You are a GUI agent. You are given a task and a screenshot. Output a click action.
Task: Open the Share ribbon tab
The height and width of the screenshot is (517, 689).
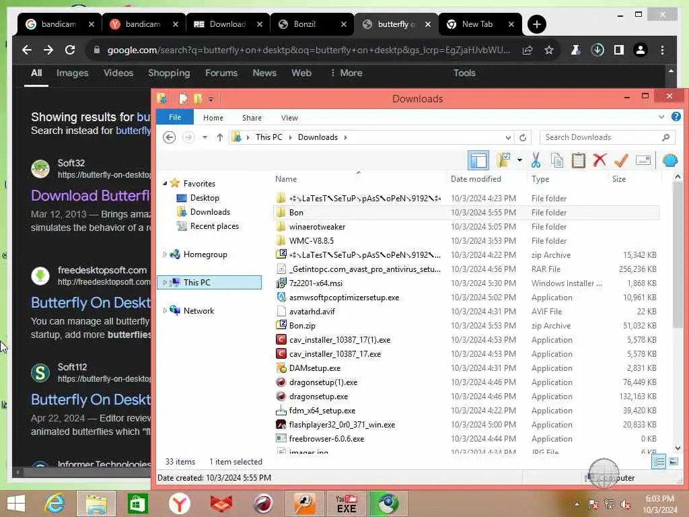pos(252,118)
